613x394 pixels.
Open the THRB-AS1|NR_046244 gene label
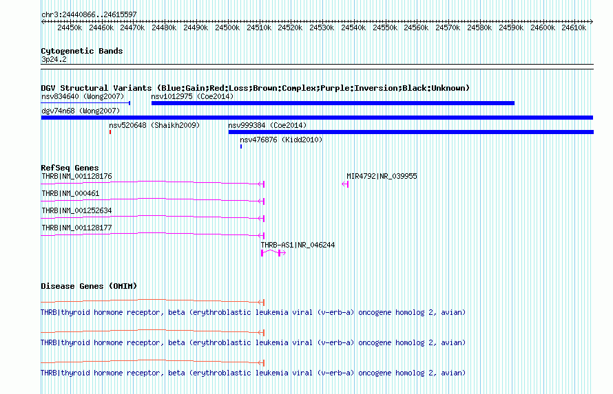click(x=298, y=245)
